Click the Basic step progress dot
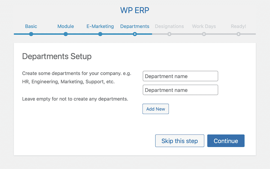270x169 pixels. 31,34
